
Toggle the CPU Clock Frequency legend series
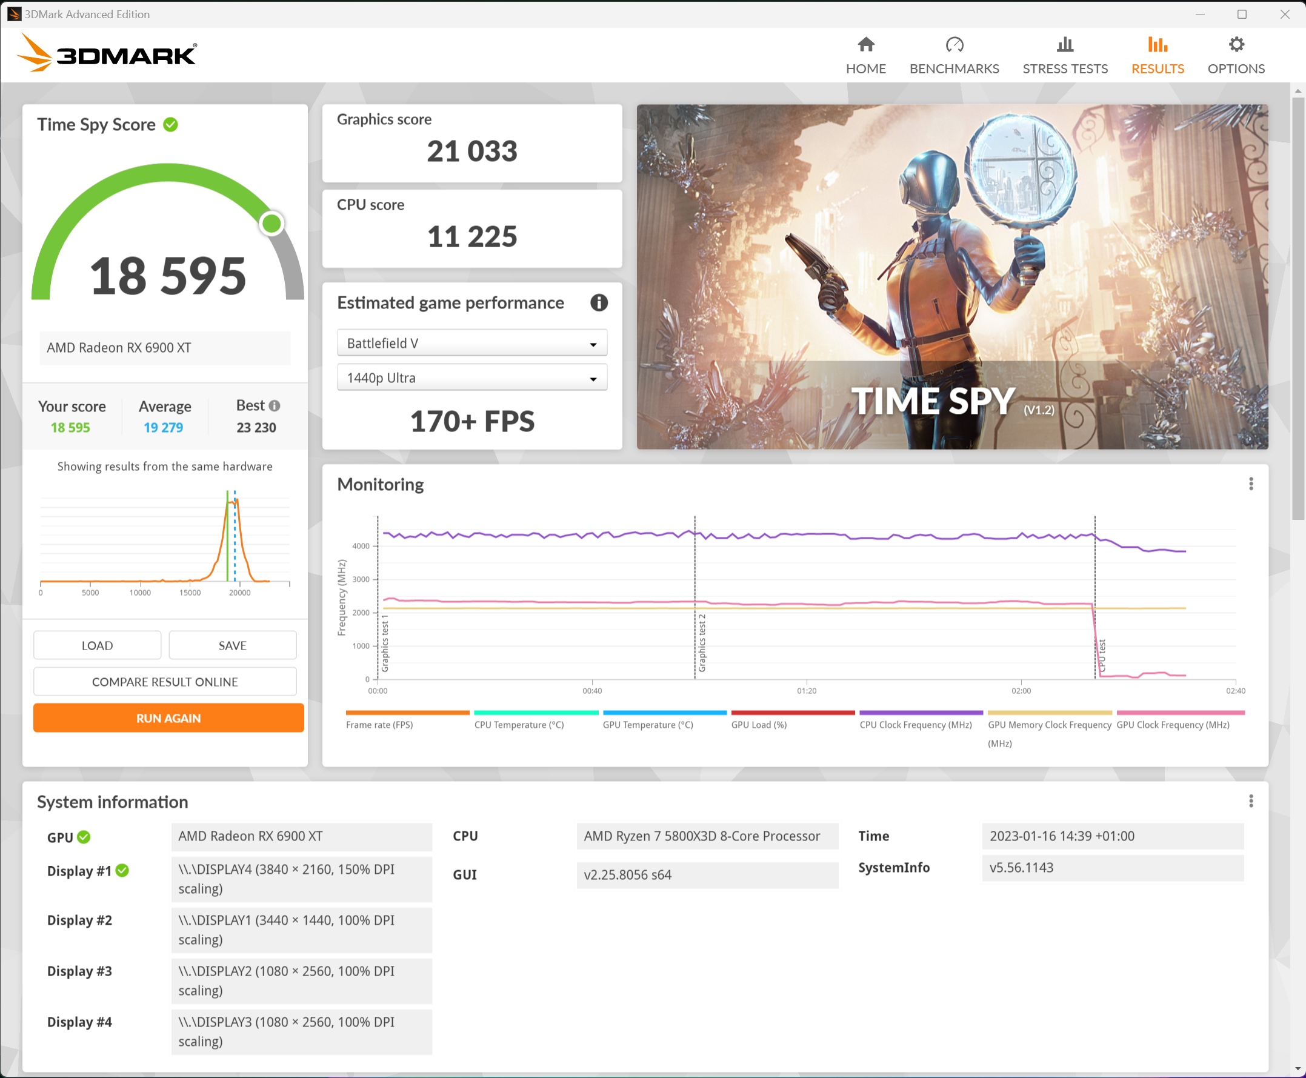point(915,725)
